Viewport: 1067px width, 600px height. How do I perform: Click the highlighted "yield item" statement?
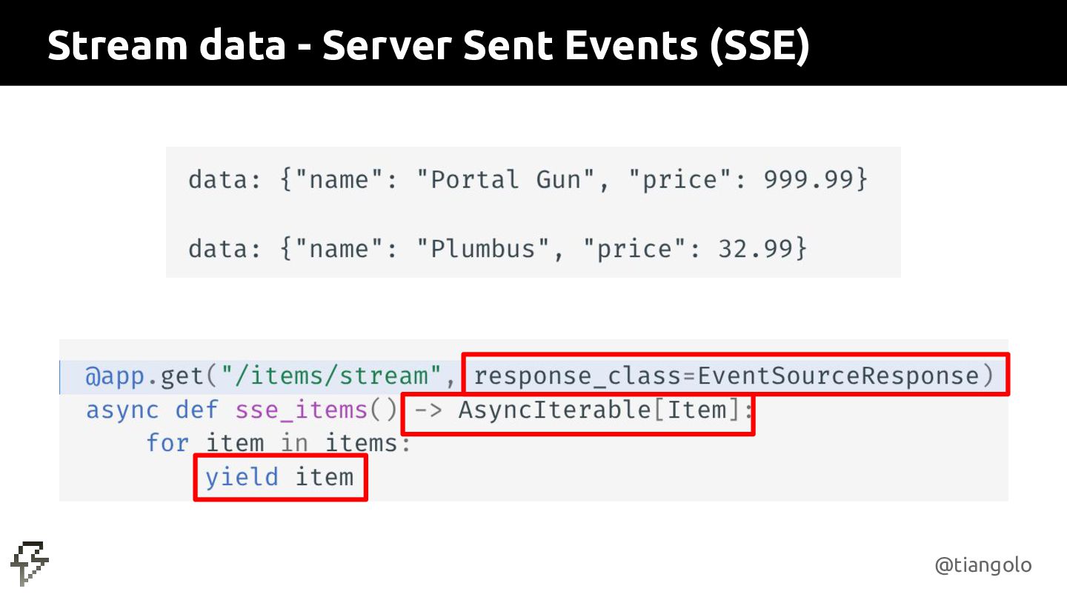(280, 477)
